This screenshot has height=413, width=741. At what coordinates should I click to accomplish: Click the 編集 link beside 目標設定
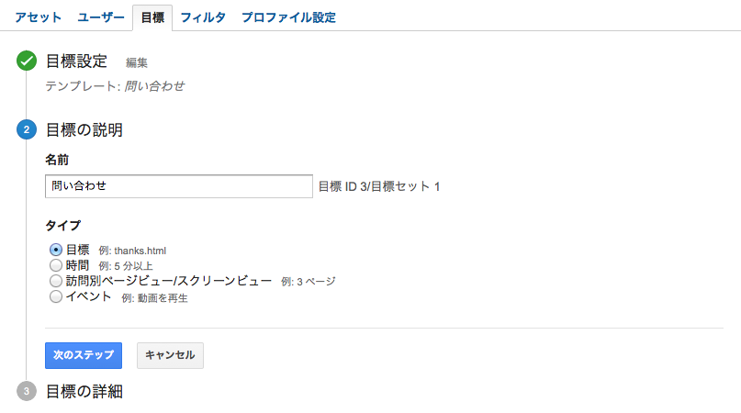click(137, 63)
